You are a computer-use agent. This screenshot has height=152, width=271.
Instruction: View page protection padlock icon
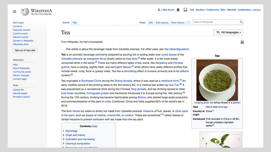pyautogui.click(x=242, y=42)
